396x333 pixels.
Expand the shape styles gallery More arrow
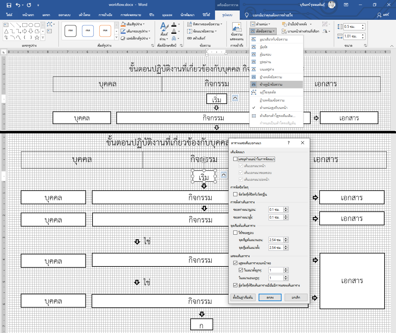[116, 38]
